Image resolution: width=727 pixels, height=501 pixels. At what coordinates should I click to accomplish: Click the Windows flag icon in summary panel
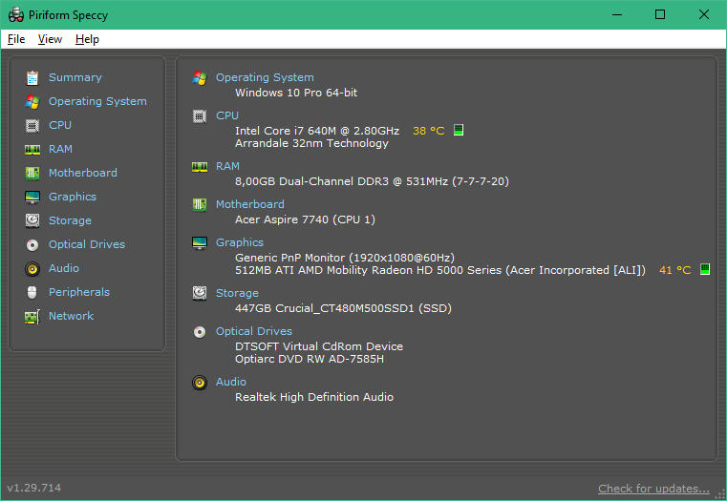pos(200,78)
